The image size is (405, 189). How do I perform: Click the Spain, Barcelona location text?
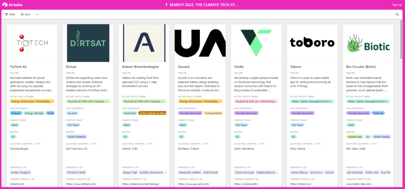[244, 148]
